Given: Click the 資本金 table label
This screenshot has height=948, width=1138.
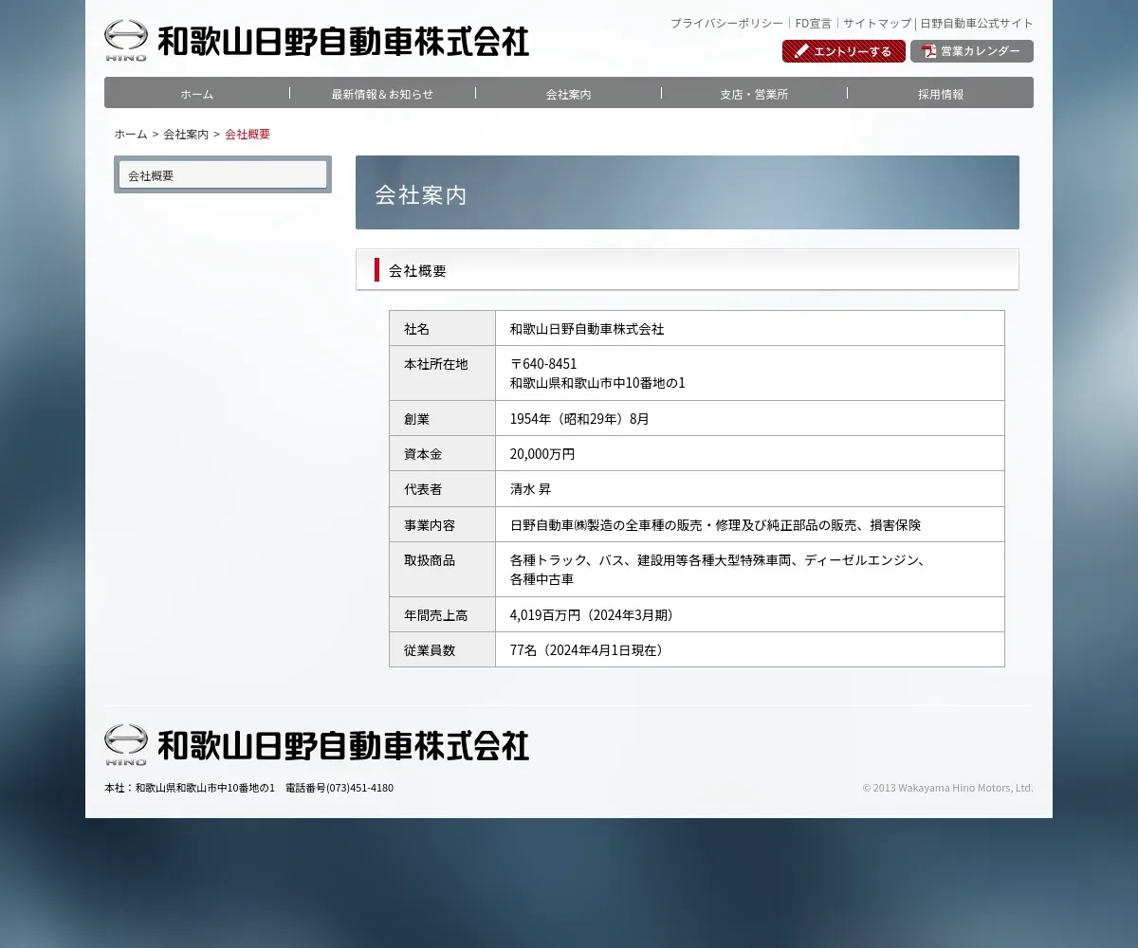Looking at the screenshot, I should (x=423, y=454).
